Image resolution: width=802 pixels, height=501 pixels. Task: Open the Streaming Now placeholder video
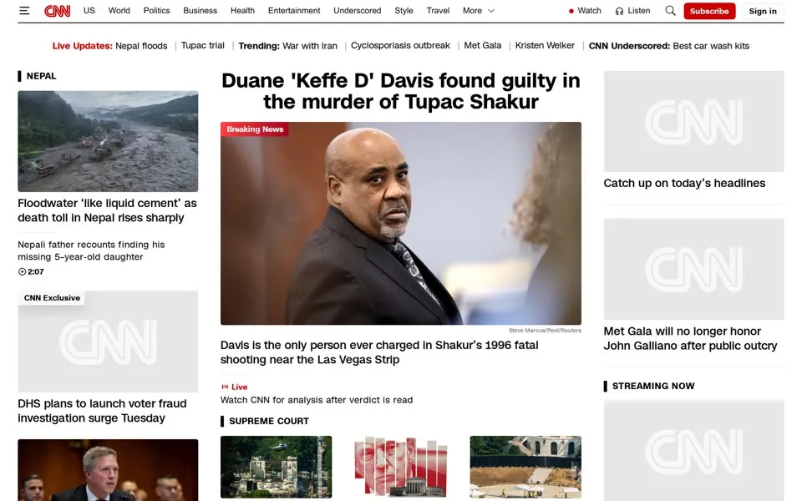click(x=694, y=451)
